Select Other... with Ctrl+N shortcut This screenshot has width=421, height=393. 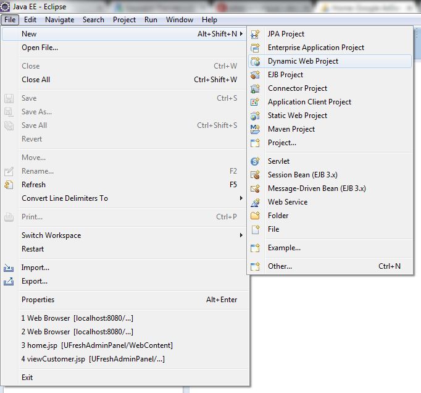(330, 266)
